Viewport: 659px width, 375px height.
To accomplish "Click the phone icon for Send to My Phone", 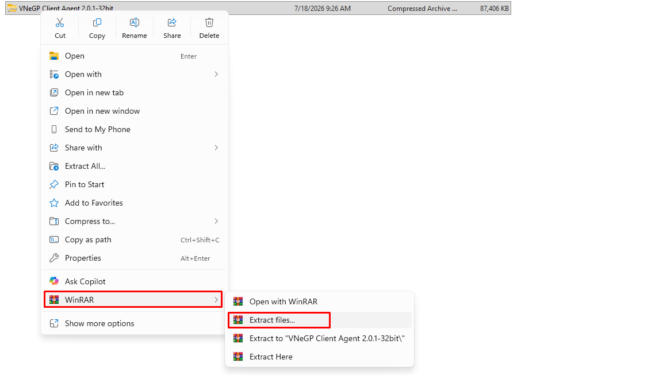I will click(x=54, y=129).
